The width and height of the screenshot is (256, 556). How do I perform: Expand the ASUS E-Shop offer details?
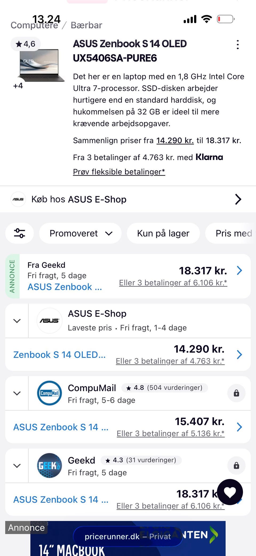tap(17, 321)
